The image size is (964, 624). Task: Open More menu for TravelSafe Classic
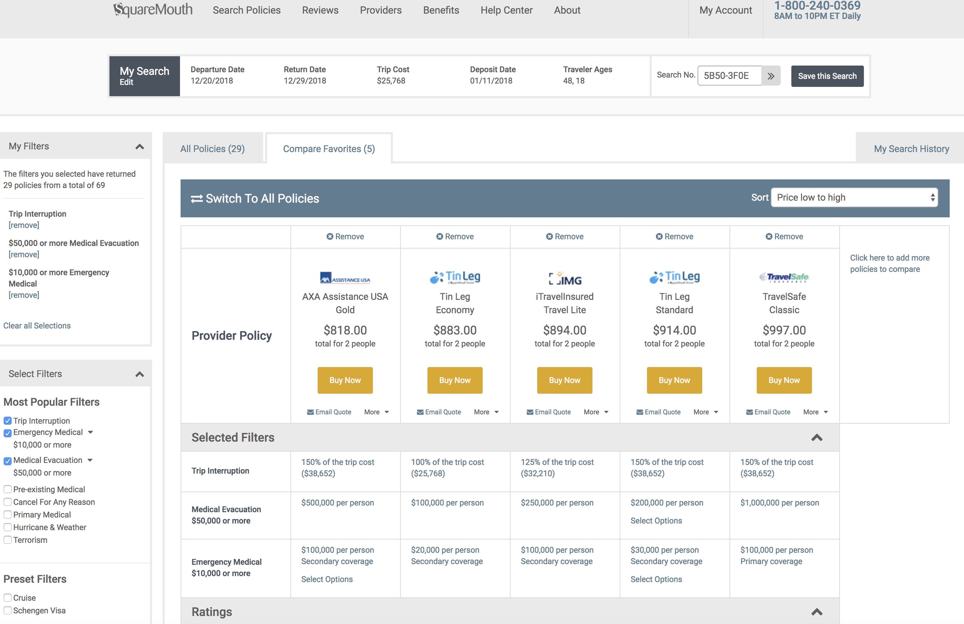pos(816,412)
